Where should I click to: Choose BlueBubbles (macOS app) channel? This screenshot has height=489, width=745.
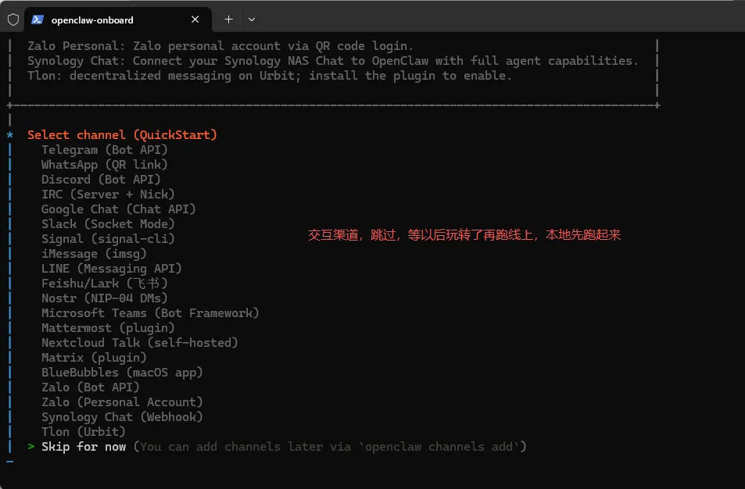click(122, 372)
